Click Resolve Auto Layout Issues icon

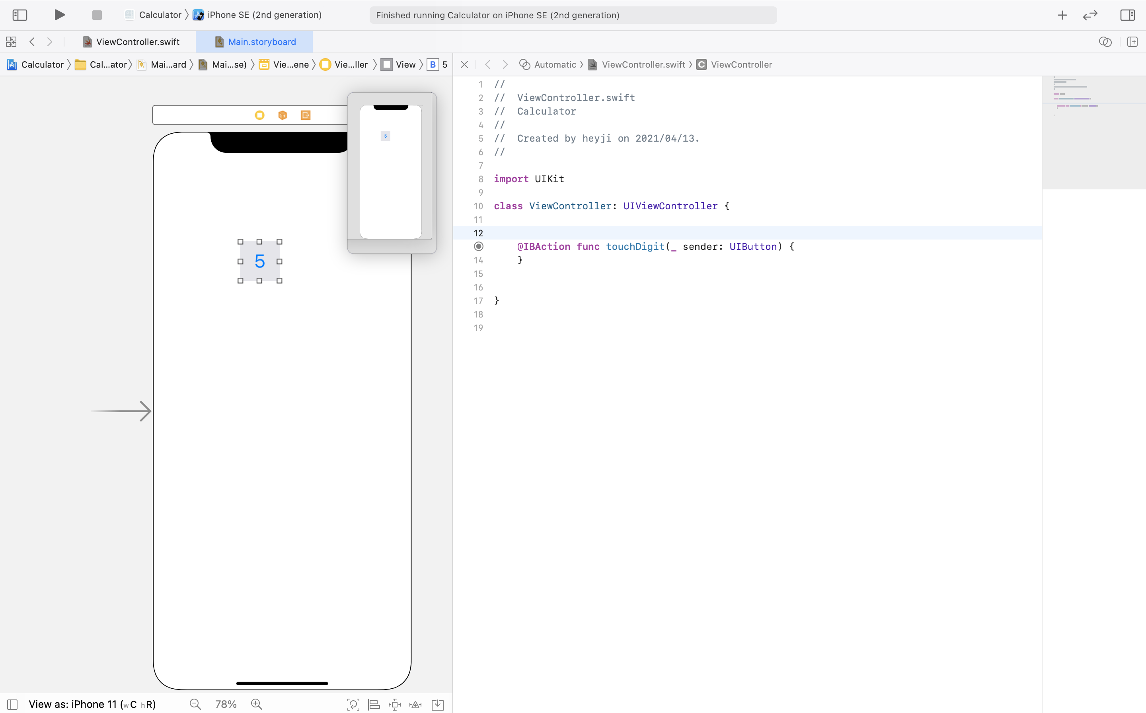tap(415, 704)
